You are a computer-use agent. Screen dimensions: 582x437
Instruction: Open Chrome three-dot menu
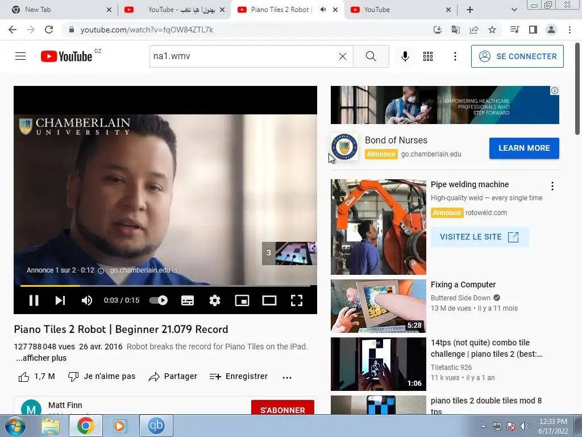[569, 30]
